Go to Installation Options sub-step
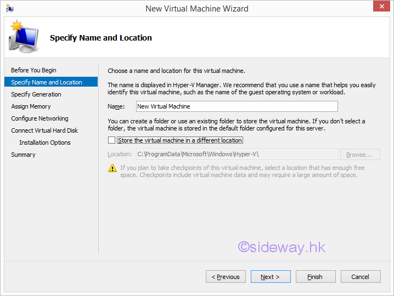 45,143
